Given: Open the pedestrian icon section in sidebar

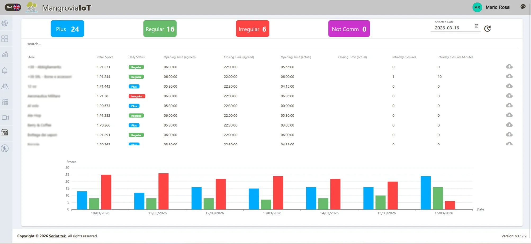Looking at the screenshot, I should 5,148.
